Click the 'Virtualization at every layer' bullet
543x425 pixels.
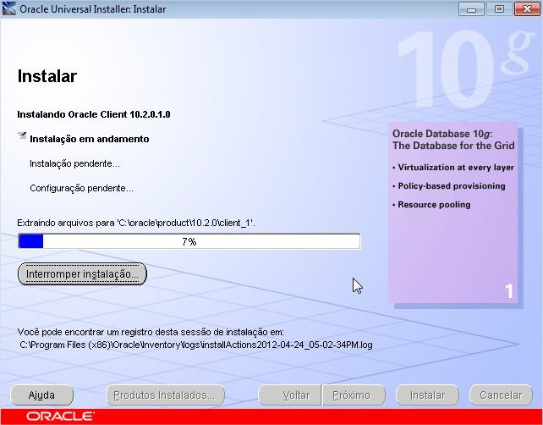point(453,168)
